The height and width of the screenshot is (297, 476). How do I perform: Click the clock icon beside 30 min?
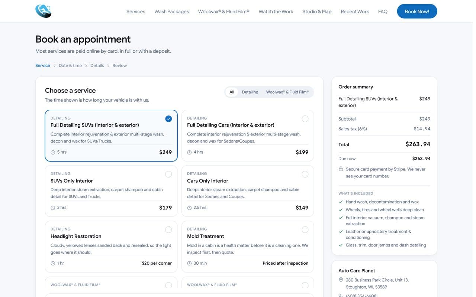coord(189,263)
